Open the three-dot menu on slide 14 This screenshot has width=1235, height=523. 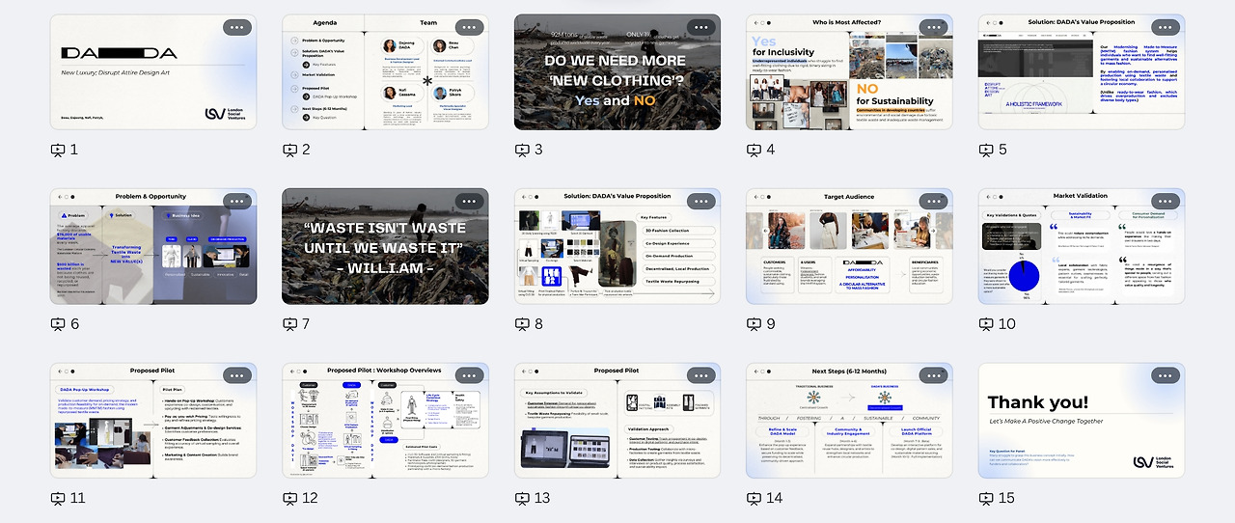click(932, 375)
